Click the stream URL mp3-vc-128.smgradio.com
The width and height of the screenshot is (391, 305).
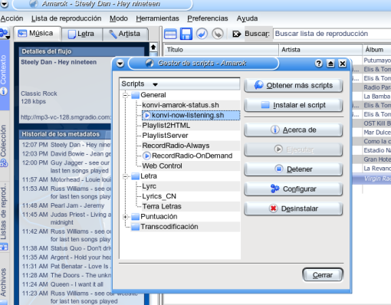tap(66, 117)
